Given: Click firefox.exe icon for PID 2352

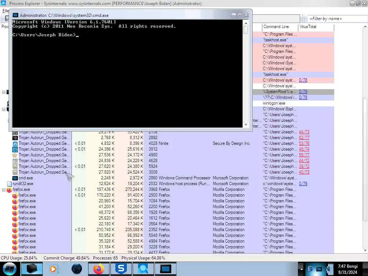Looking at the screenshot, I should click(x=15, y=230).
